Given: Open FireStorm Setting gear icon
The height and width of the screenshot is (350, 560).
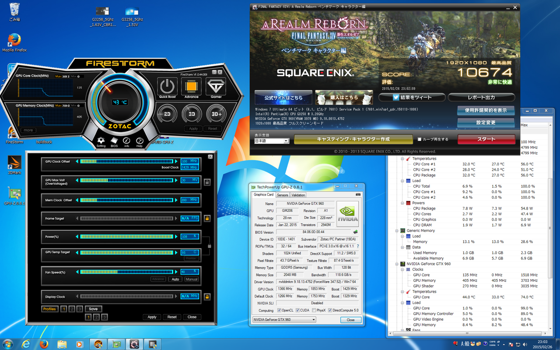Looking at the screenshot, I should pyautogui.click(x=101, y=141).
